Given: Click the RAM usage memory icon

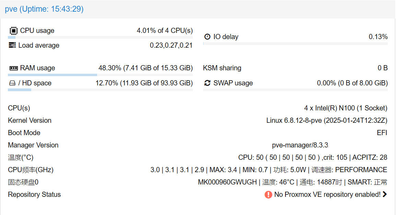Looking at the screenshot, I should [13, 68].
